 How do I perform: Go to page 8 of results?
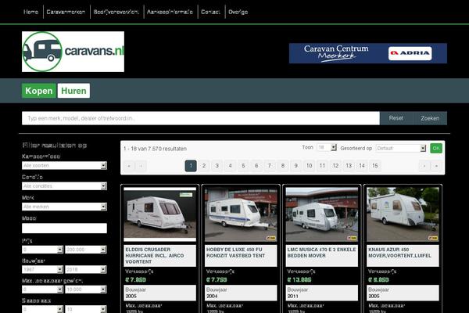tap(283, 166)
